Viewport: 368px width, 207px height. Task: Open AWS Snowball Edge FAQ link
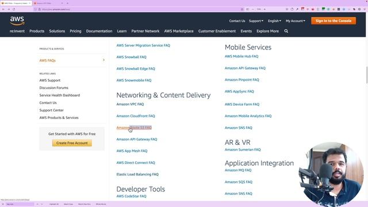pos(136,69)
